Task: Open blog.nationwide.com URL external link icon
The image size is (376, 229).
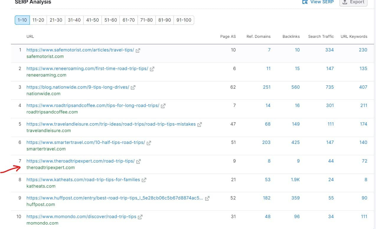Action: click(133, 87)
